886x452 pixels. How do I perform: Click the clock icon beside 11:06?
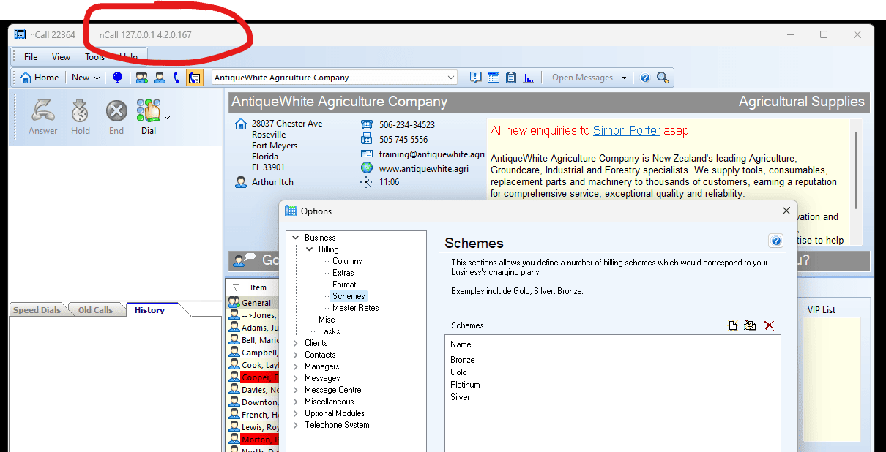tap(367, 182)
